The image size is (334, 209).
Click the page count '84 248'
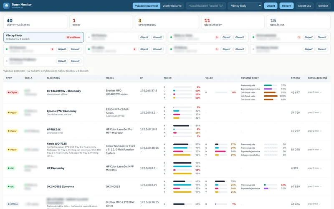[296, 150]
